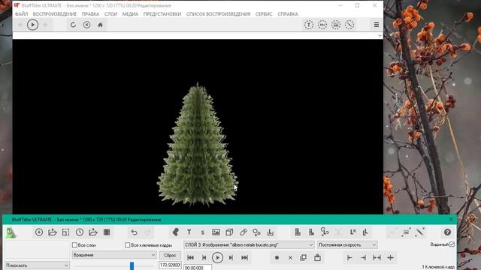Open the МЕДИА menu

coord(130,14)
